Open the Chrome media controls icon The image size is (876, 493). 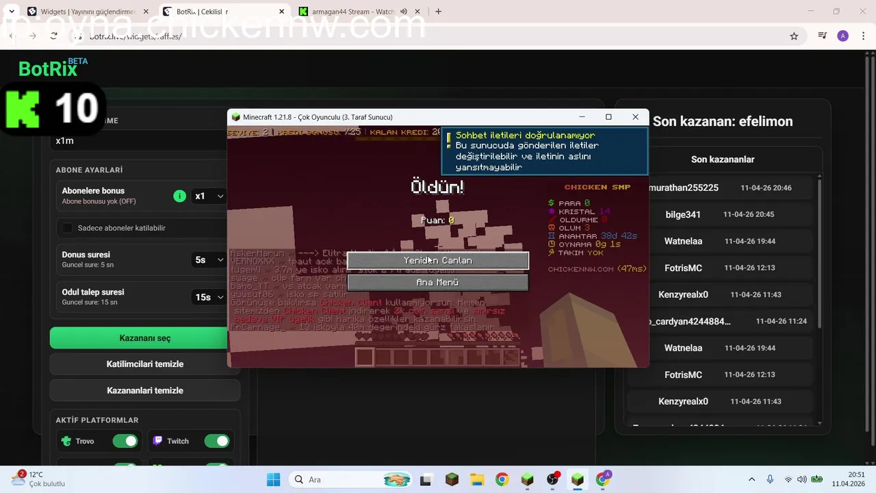[x=823, y=36]
